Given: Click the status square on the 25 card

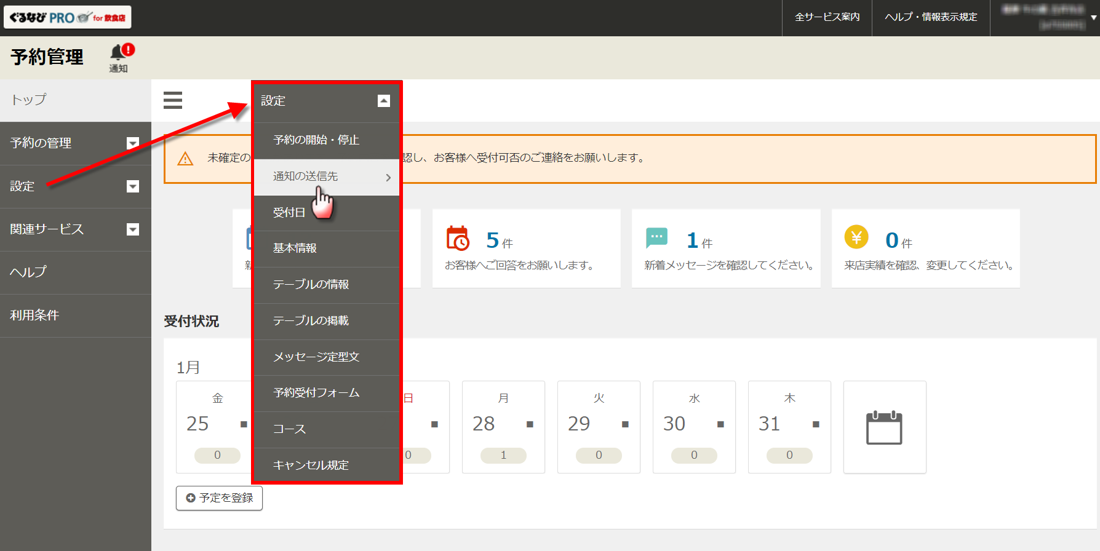Looking at the screenshot, I should point(244,424).
